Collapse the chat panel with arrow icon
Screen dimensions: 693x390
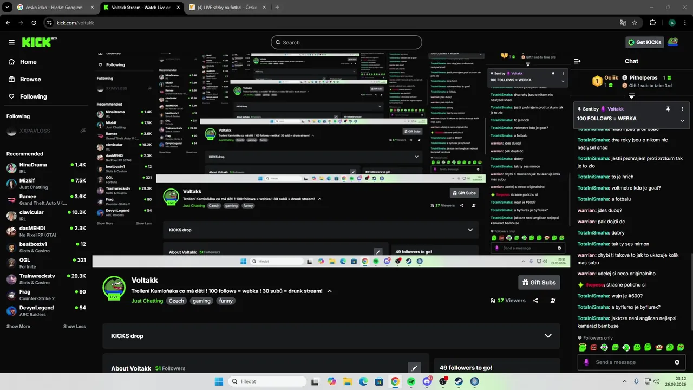point(577,61)
